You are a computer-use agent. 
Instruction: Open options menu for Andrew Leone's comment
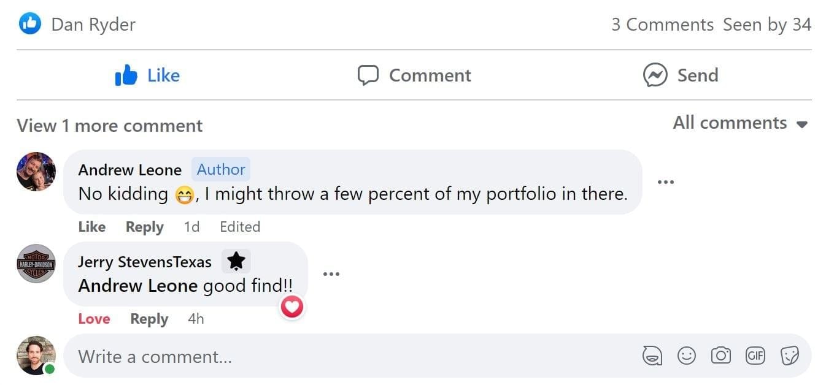(665, 182)
